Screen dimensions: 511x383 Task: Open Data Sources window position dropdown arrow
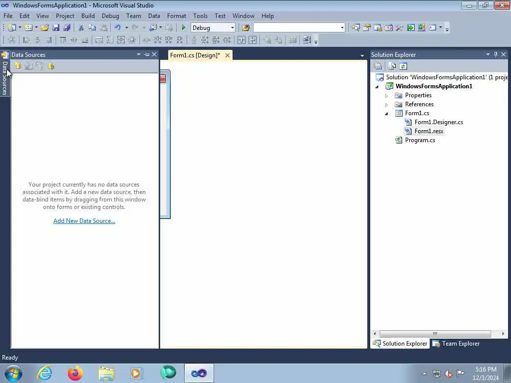139,54
